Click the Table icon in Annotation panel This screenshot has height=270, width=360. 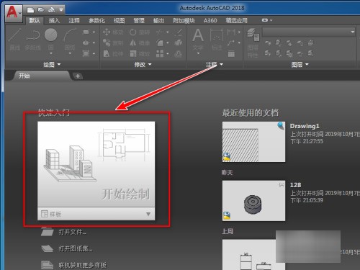pos(231,53)
